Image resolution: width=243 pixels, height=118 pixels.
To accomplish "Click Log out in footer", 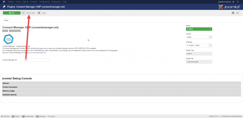I will (x=51, y=116).
